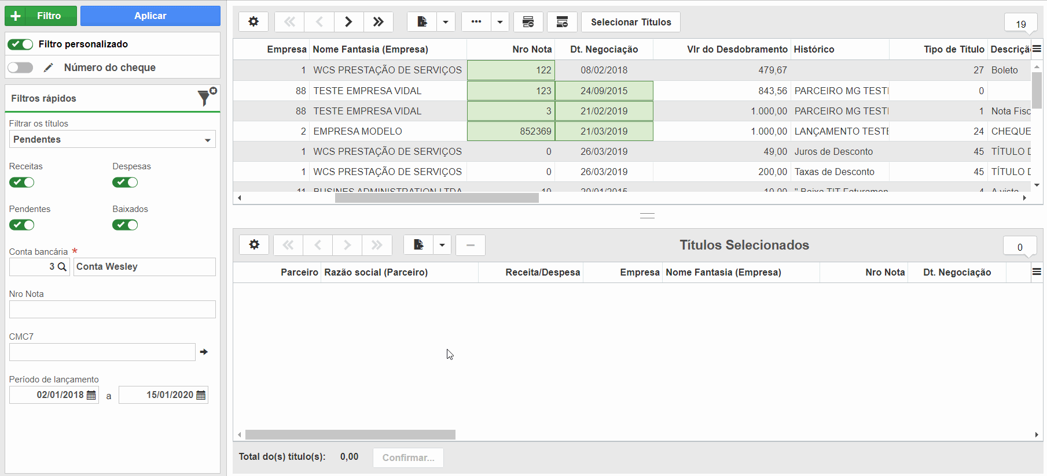Click Selecionar Títulos button
This screenshot has width=1047, height=476.
pyautogui.click(x=631, y=22)
